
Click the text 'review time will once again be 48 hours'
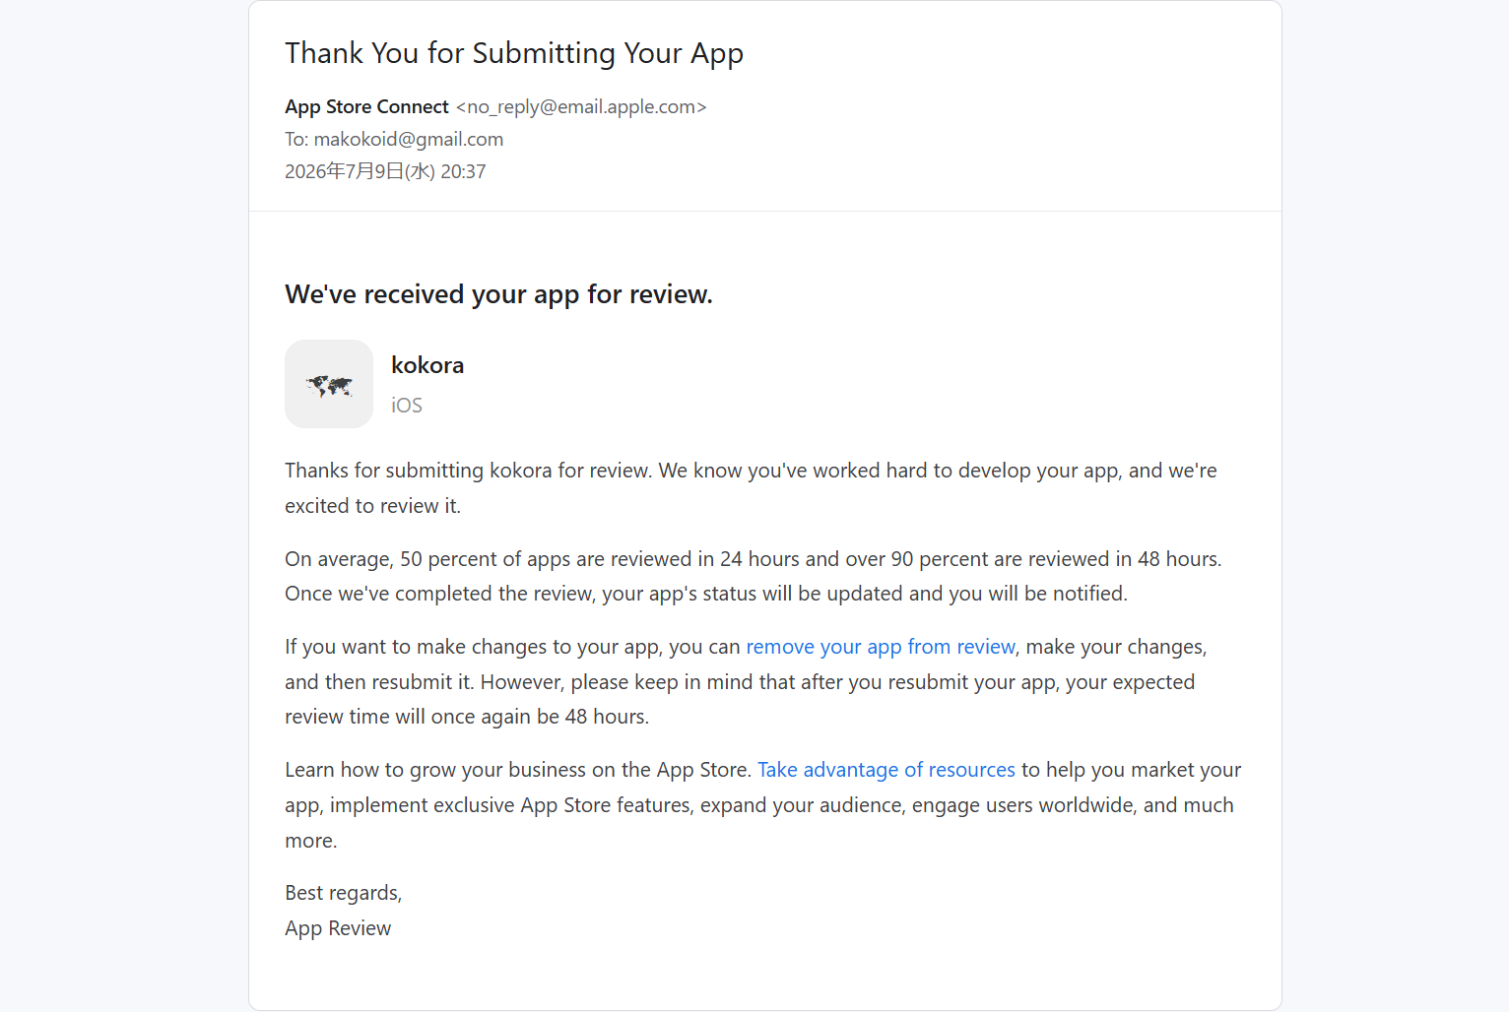click(465, 717)
